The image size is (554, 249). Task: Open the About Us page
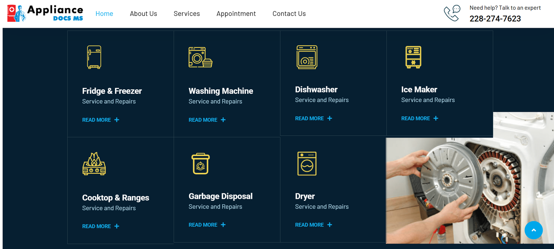click(x=143, y=14)
